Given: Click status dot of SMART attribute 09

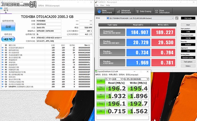Looking at the screenshot, I should 3,65.
